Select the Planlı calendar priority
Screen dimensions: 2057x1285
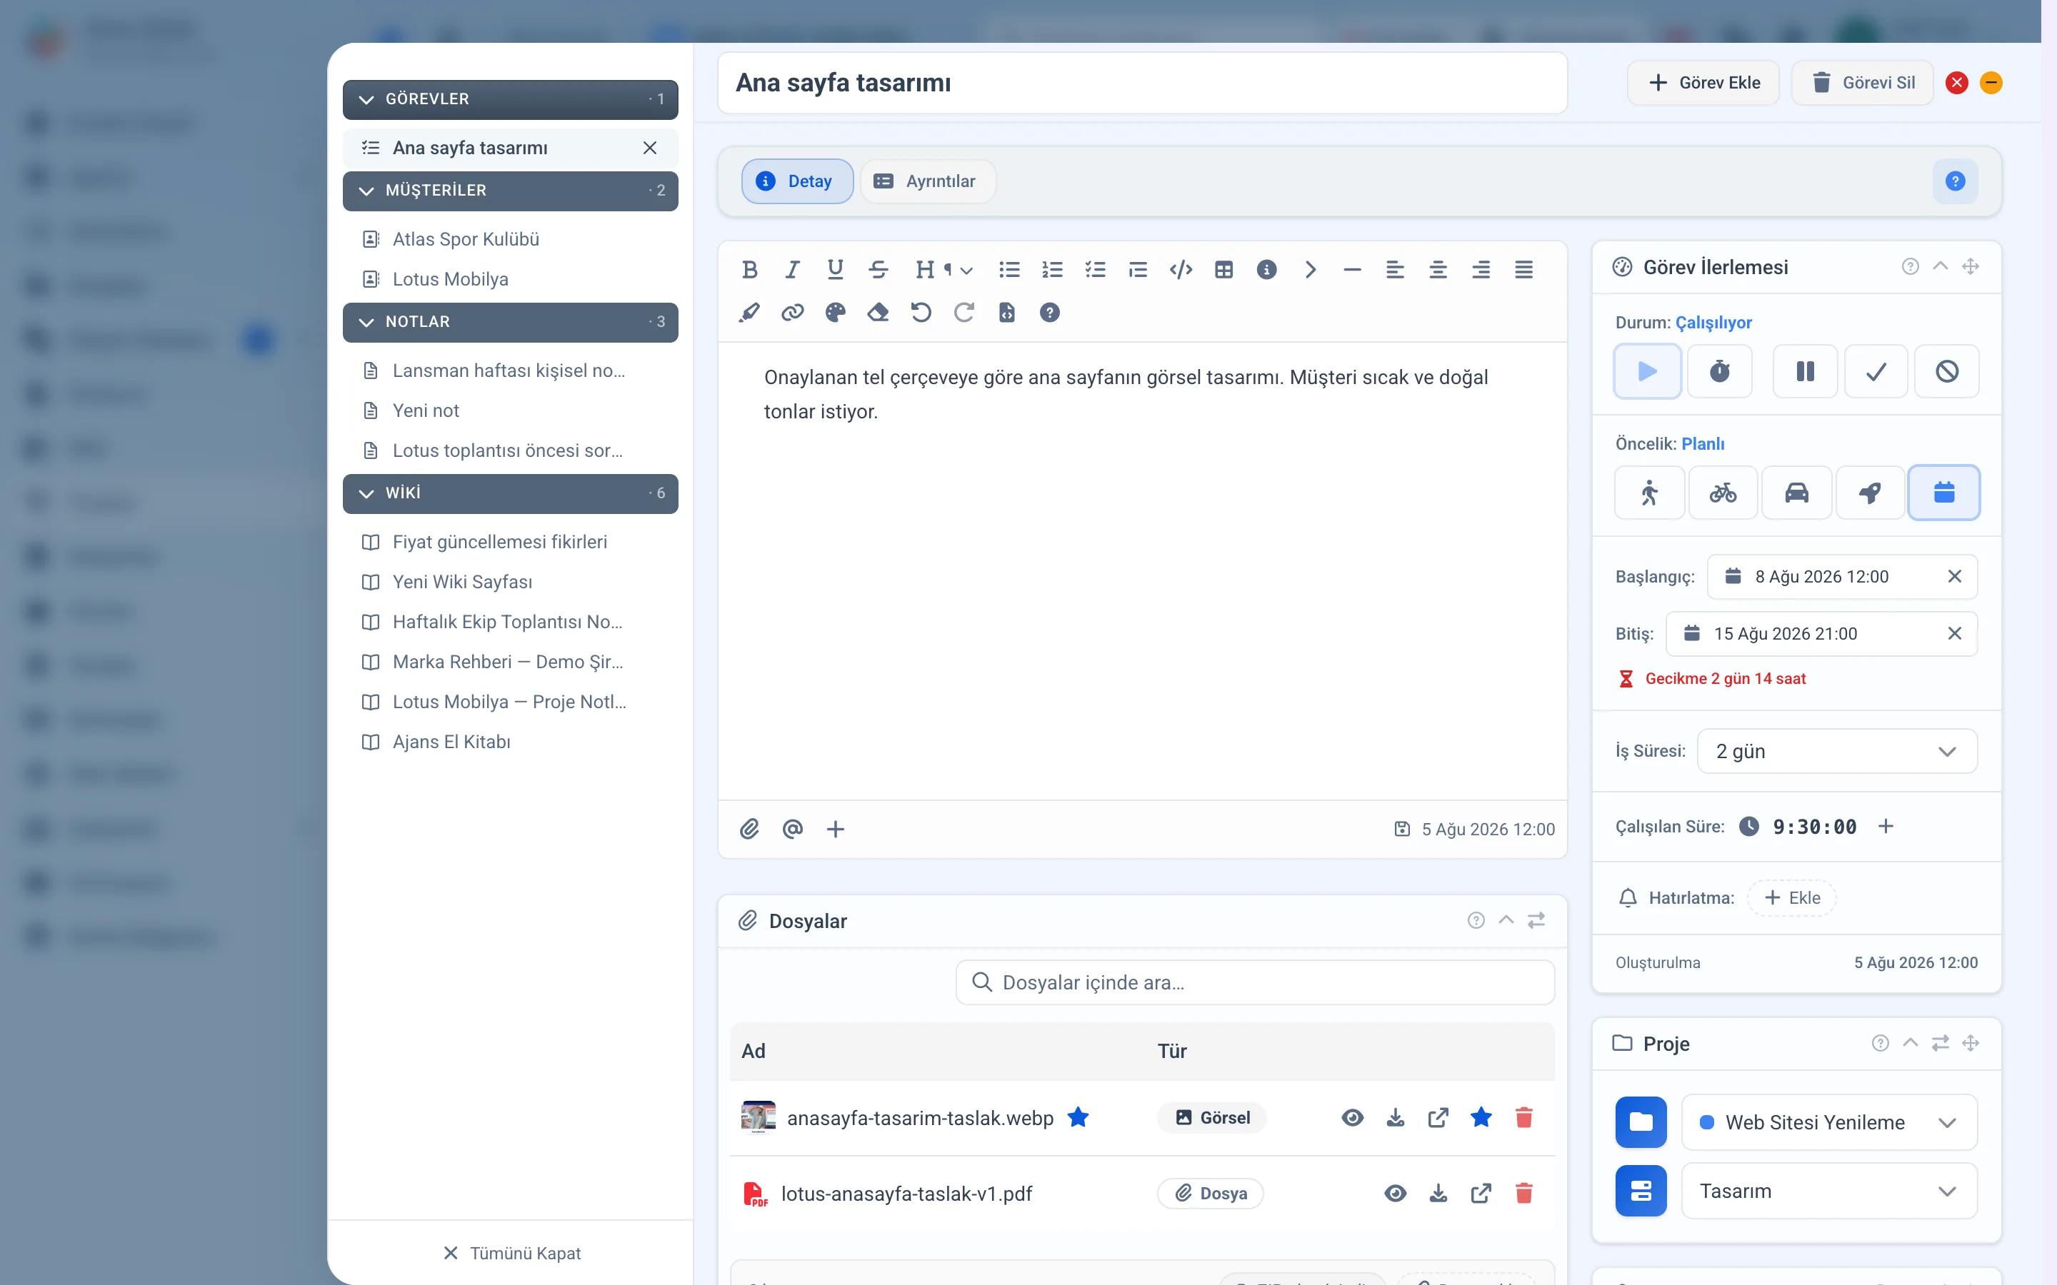click(x=1944, y=493)
